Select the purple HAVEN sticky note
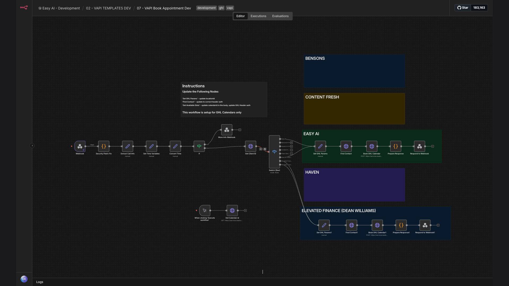This screenshot has width=509, height=286. coord(354,185)
